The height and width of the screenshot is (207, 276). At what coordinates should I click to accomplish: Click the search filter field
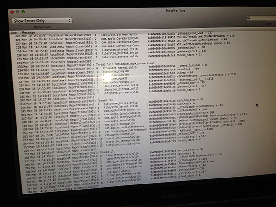pyautogui.click(x=261, y=18)
